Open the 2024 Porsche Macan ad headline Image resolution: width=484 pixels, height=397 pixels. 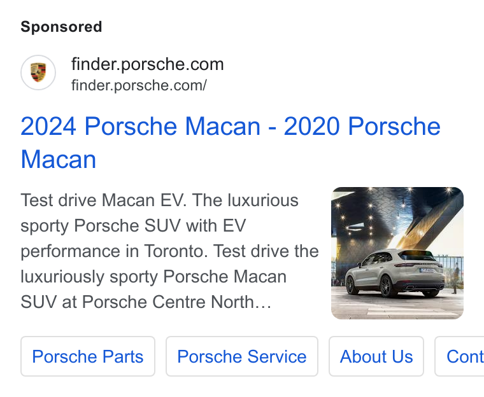[x=231, y=143]
